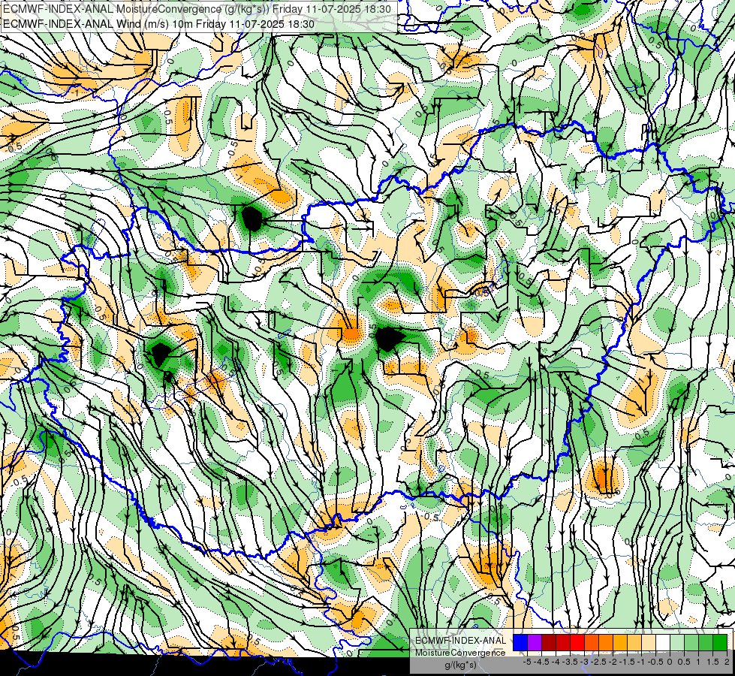Click the 1.5 tick label on the colorbar
The height and width of the screenshot is (676, 735).
[x=713, y=662]
